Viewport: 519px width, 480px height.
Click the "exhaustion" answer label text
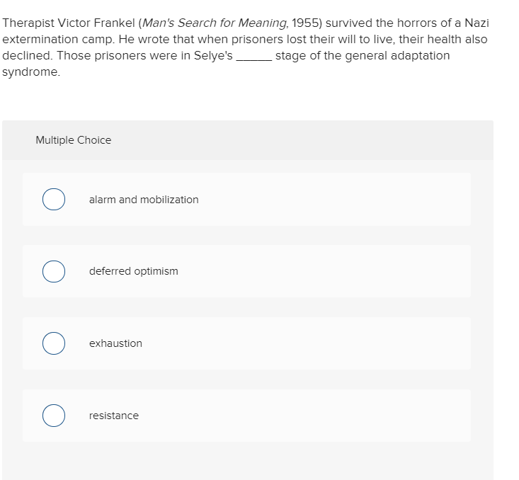point(115,343)
